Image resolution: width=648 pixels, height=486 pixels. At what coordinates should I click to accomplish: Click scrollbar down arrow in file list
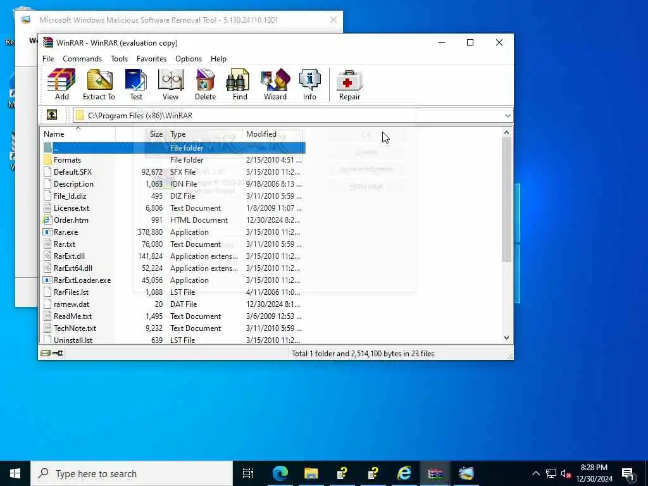click(507, 338)
